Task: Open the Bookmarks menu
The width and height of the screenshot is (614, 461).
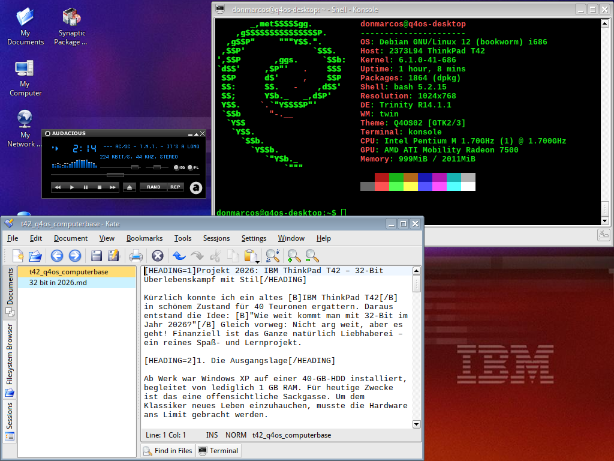Action: pos(145,238)
